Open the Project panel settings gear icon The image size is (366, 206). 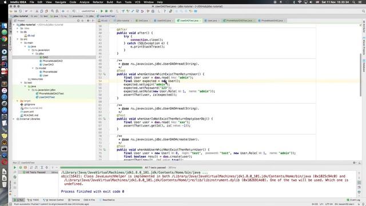click(88, 21)
